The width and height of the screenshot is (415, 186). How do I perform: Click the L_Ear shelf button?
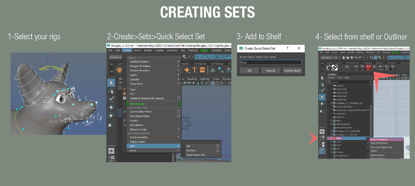(x=362, y=68)
